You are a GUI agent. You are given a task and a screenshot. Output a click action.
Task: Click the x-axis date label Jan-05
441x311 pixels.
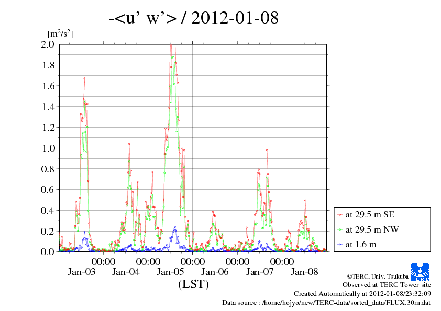[170, 272]
